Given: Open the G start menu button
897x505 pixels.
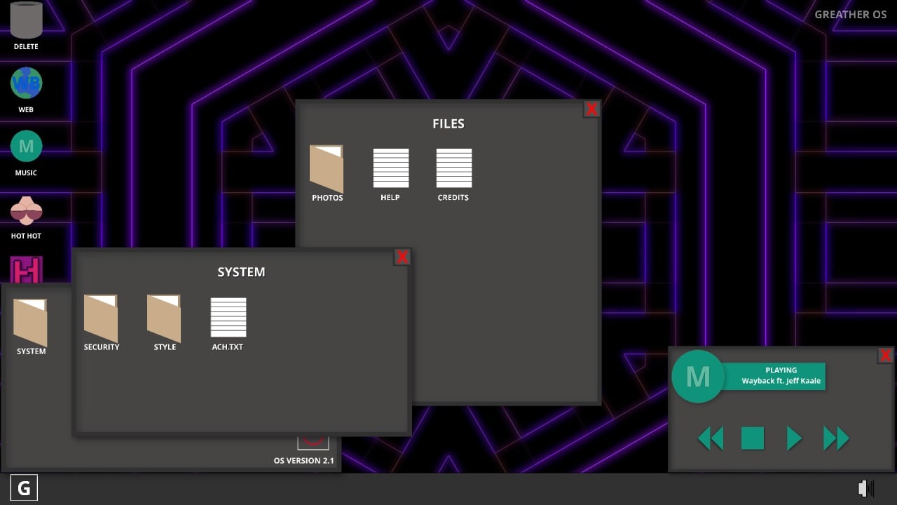Looking at the screenshot, I should pos(24,488).
